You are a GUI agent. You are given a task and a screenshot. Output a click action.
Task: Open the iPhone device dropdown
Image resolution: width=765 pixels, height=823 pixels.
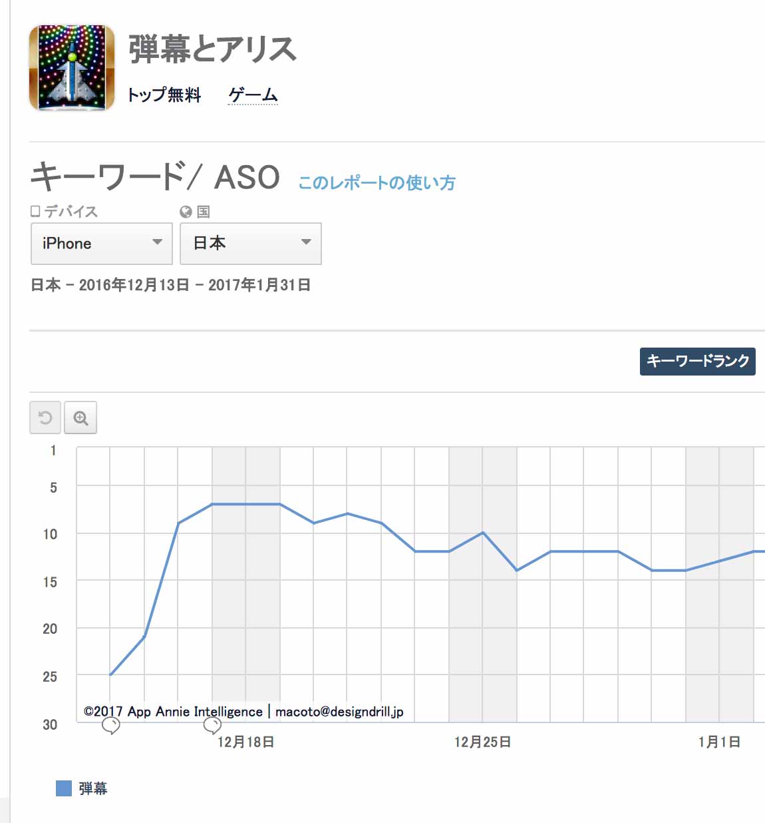[x=102, y=244]
